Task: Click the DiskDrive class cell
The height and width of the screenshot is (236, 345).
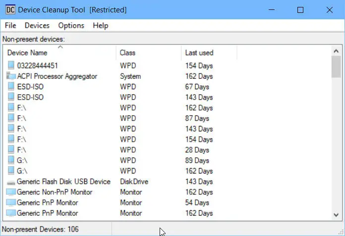Action: pyautogui.click(x=134, y=181)
